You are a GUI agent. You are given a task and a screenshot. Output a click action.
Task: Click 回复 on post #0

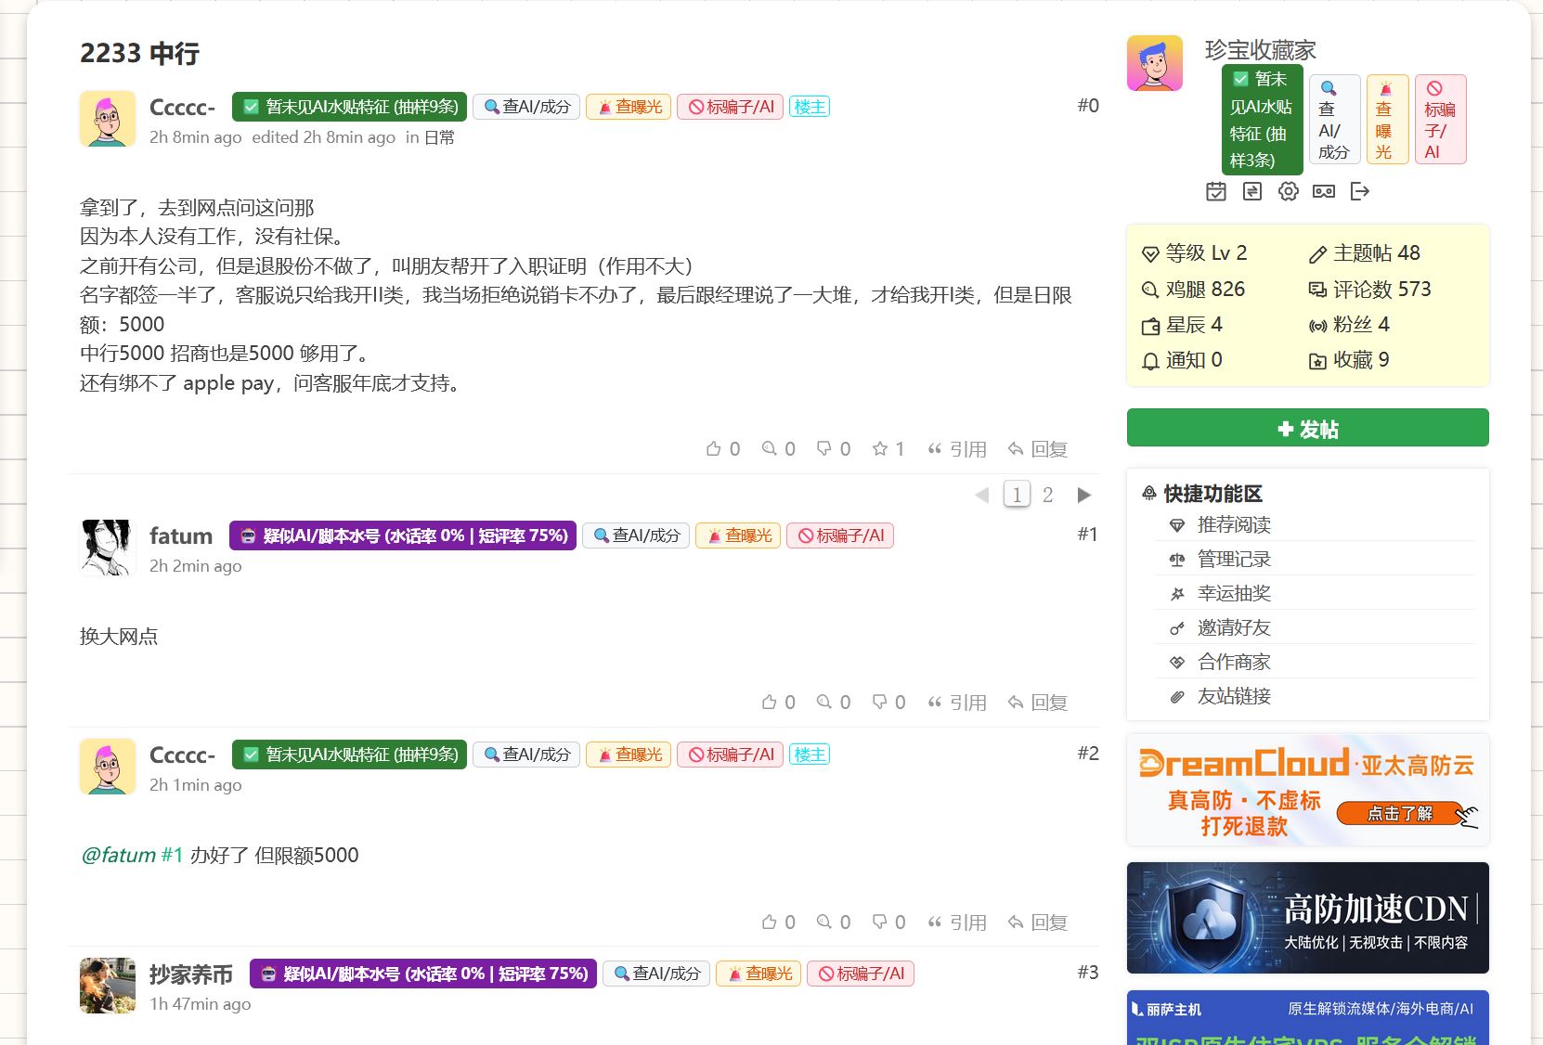point(1038,449)
